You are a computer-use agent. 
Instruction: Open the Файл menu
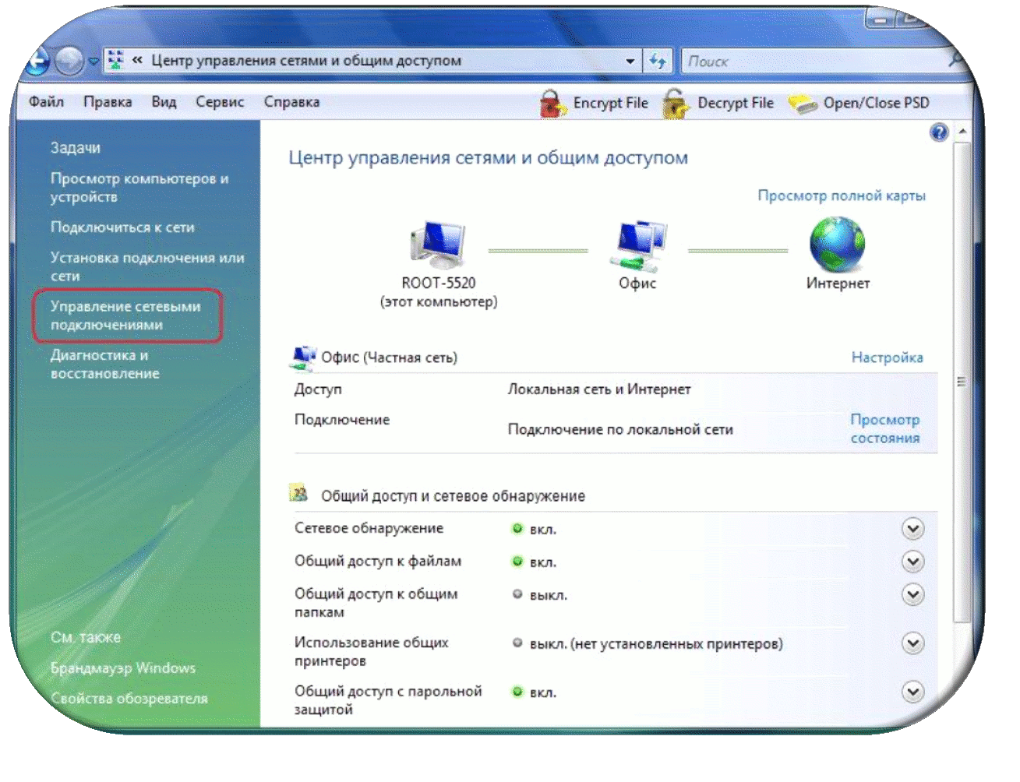click(46, 102)
